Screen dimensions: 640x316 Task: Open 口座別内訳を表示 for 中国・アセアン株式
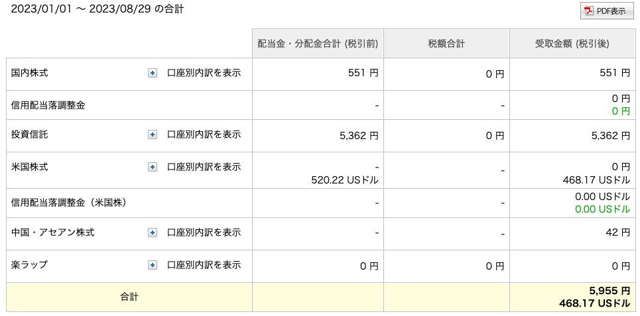204,233
